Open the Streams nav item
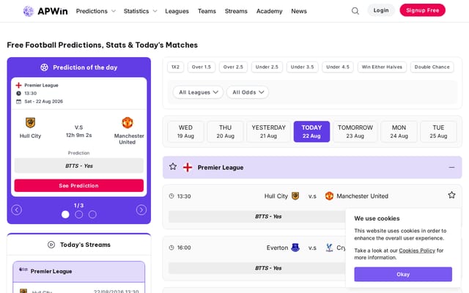The height and width of the screenshot is (293, 469). [x=236, y=11]
